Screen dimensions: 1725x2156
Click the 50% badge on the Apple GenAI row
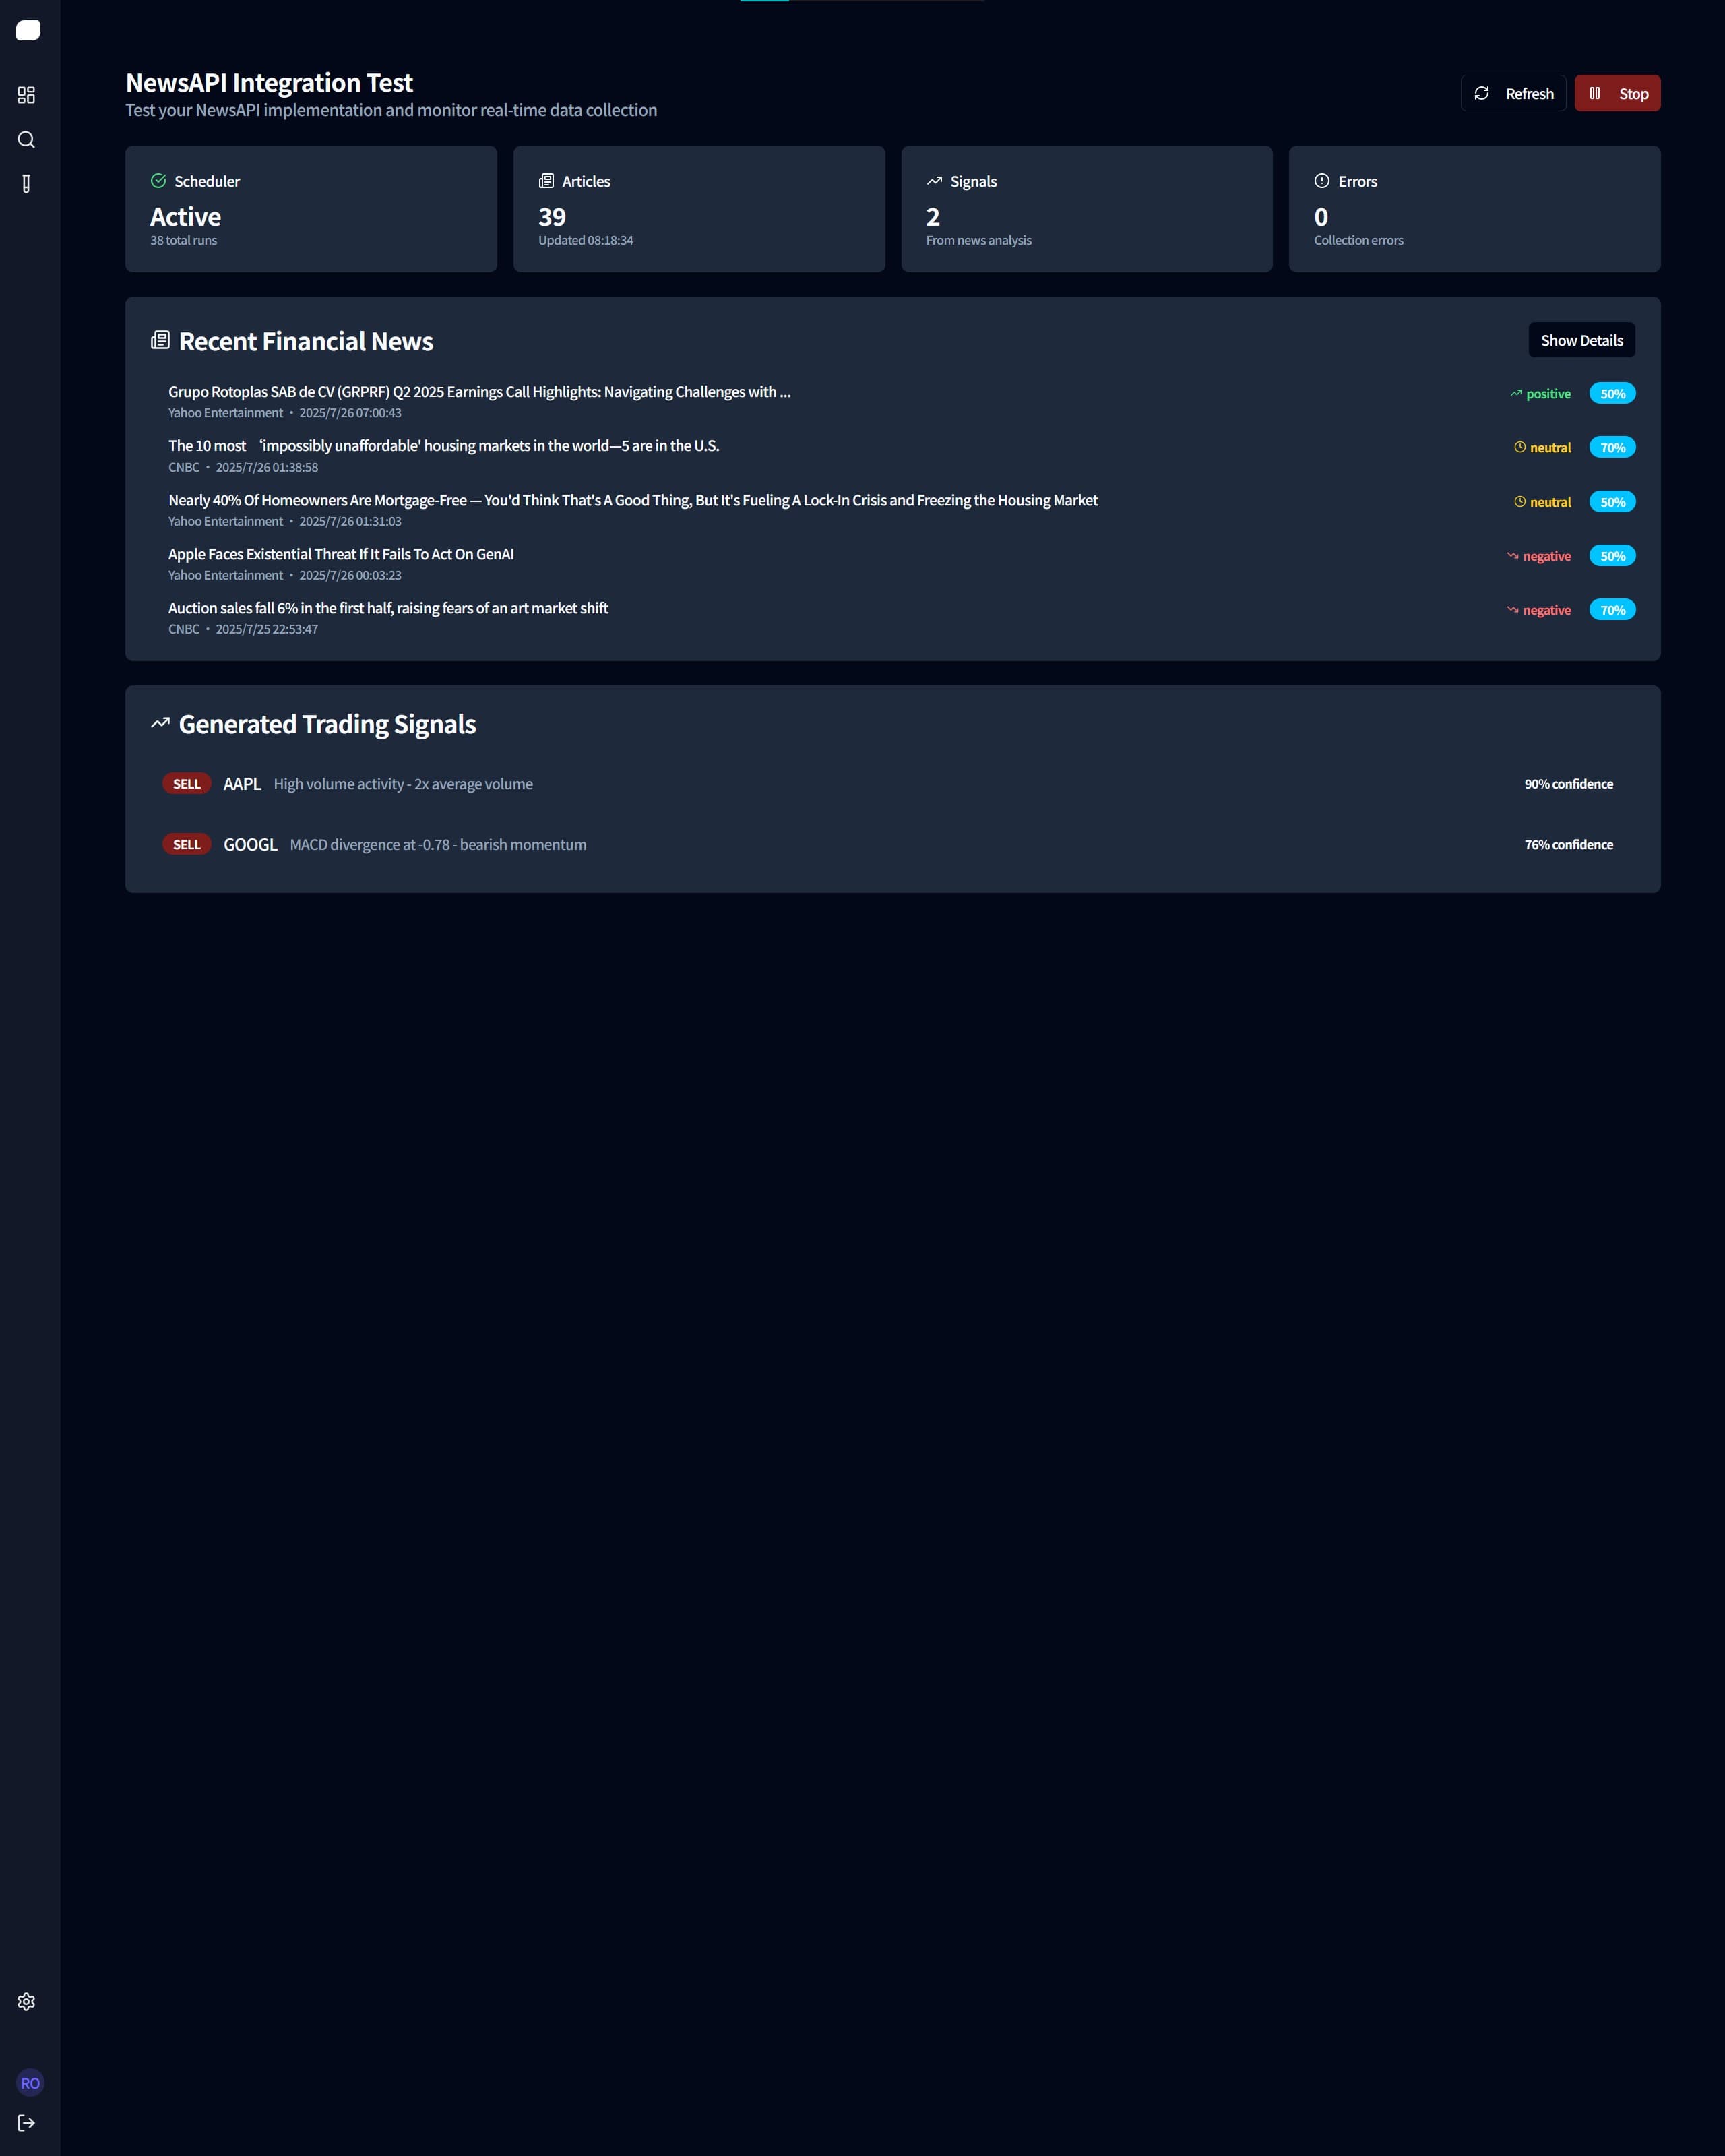coord(1612,556)
